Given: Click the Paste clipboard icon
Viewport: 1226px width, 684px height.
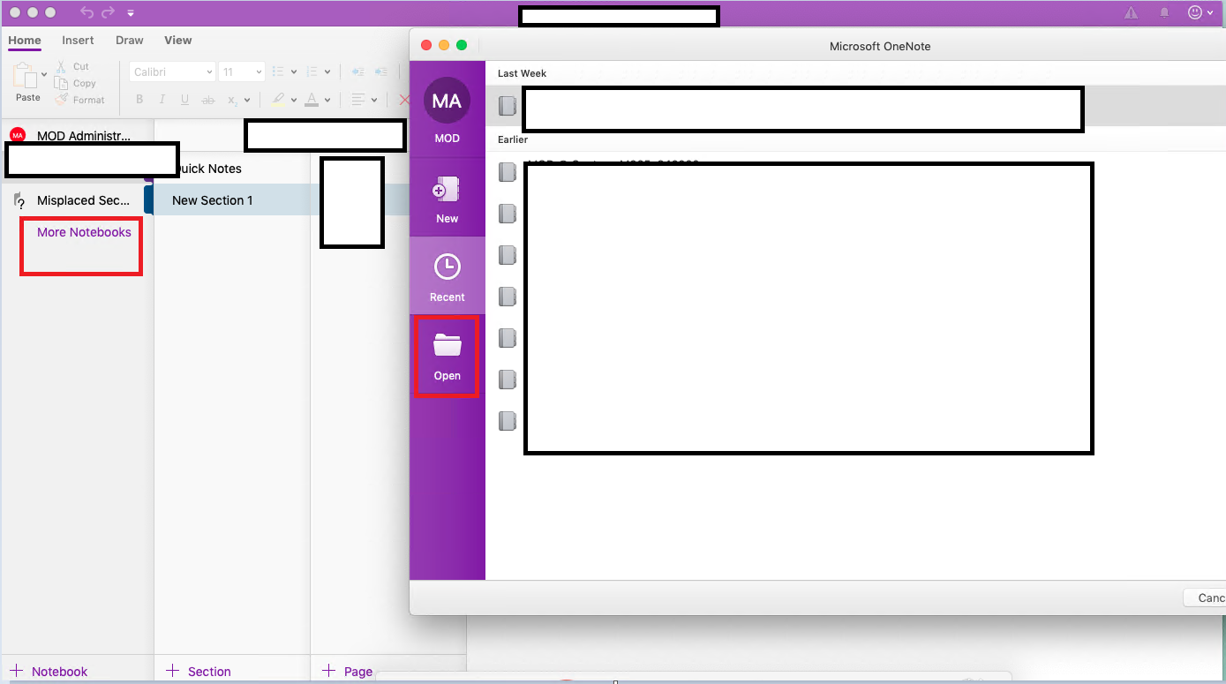Looking at the screenshot, I should pos(26,76).
